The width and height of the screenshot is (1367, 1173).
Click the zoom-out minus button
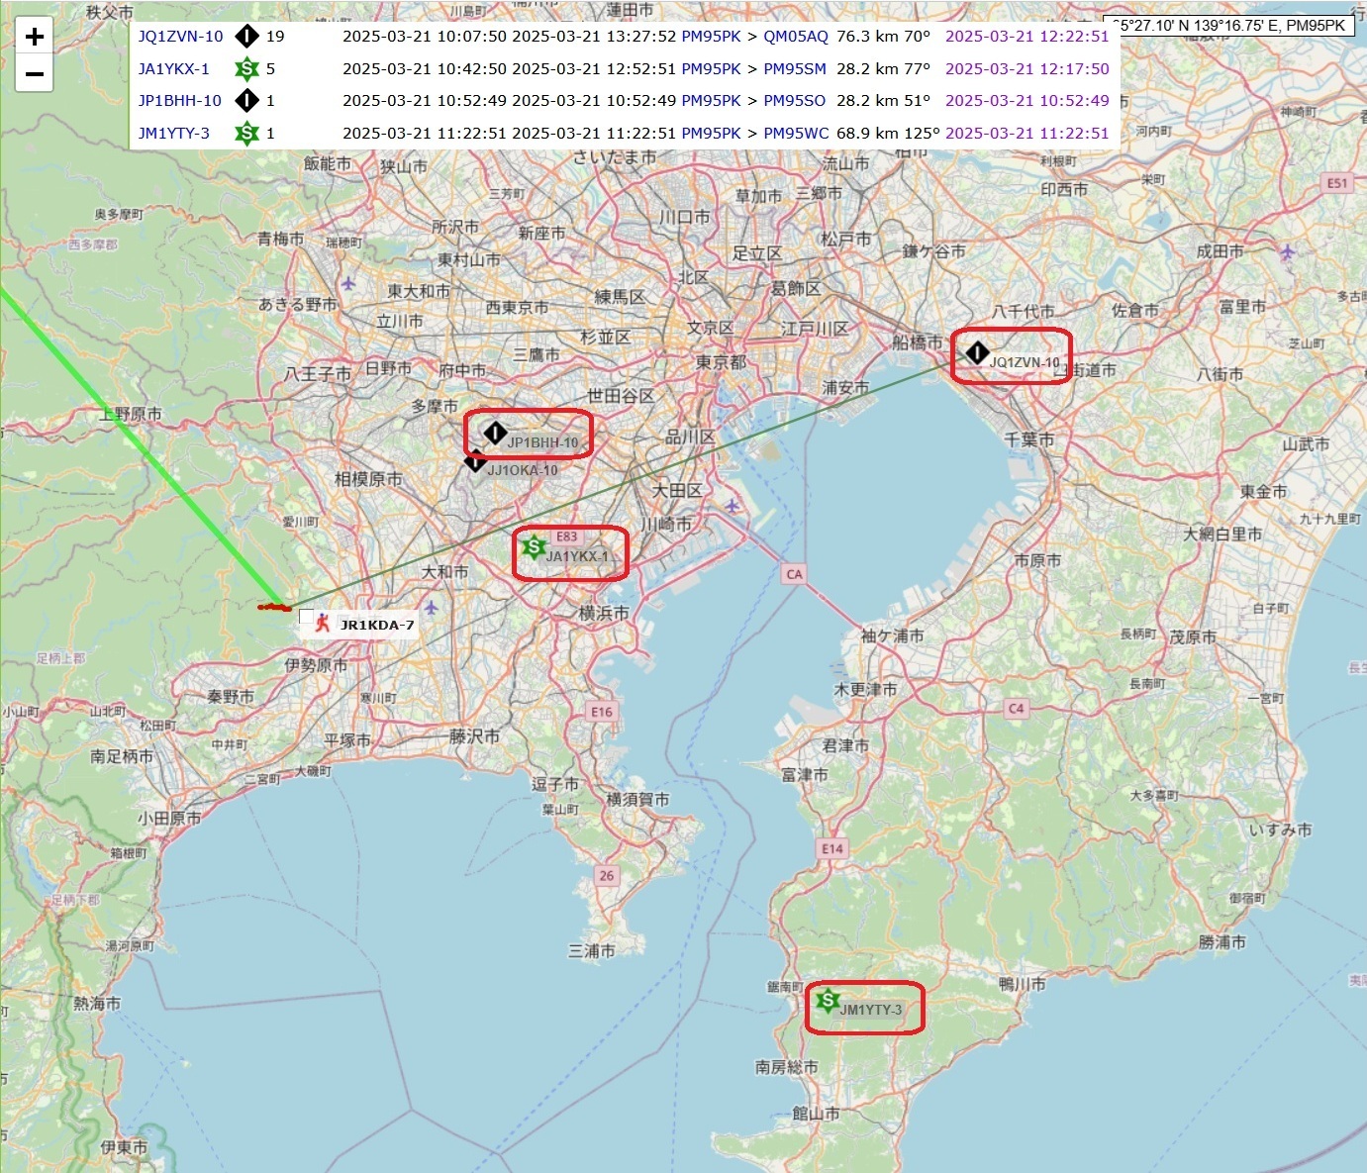click(35, 73)
